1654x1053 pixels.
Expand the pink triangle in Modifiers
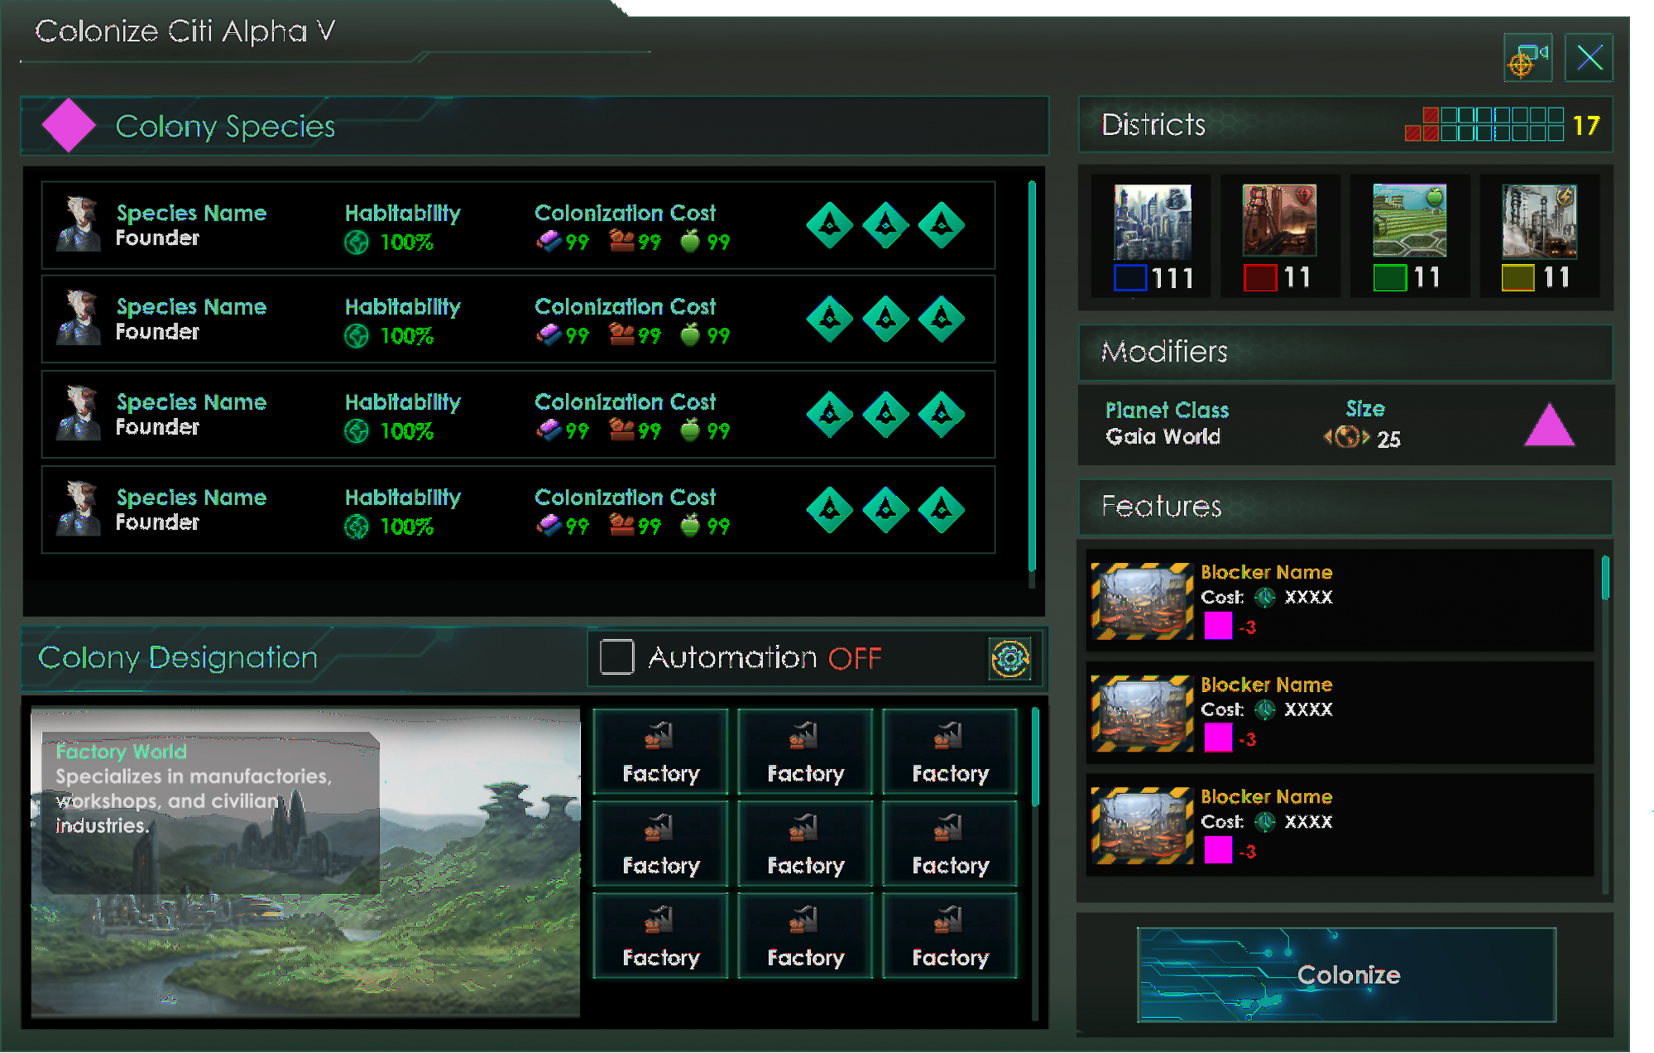coord(1549,425)
